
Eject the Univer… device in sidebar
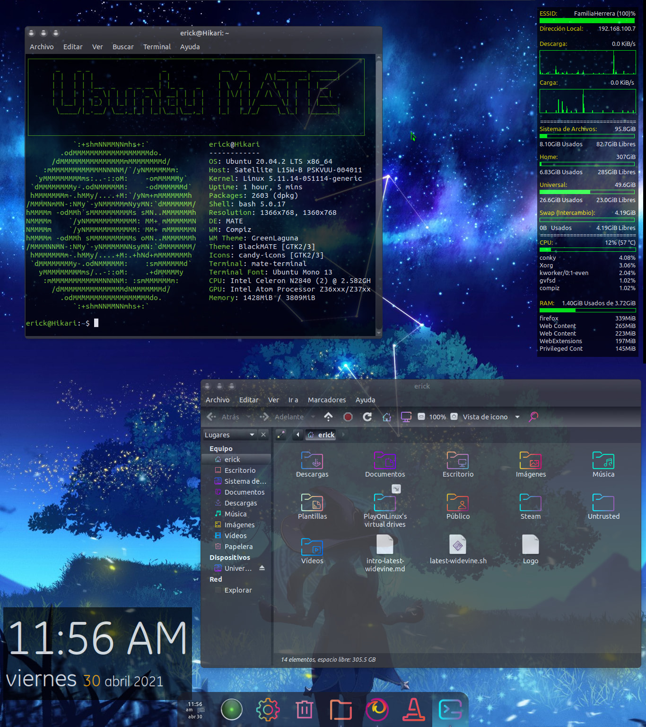click(262, 568)
